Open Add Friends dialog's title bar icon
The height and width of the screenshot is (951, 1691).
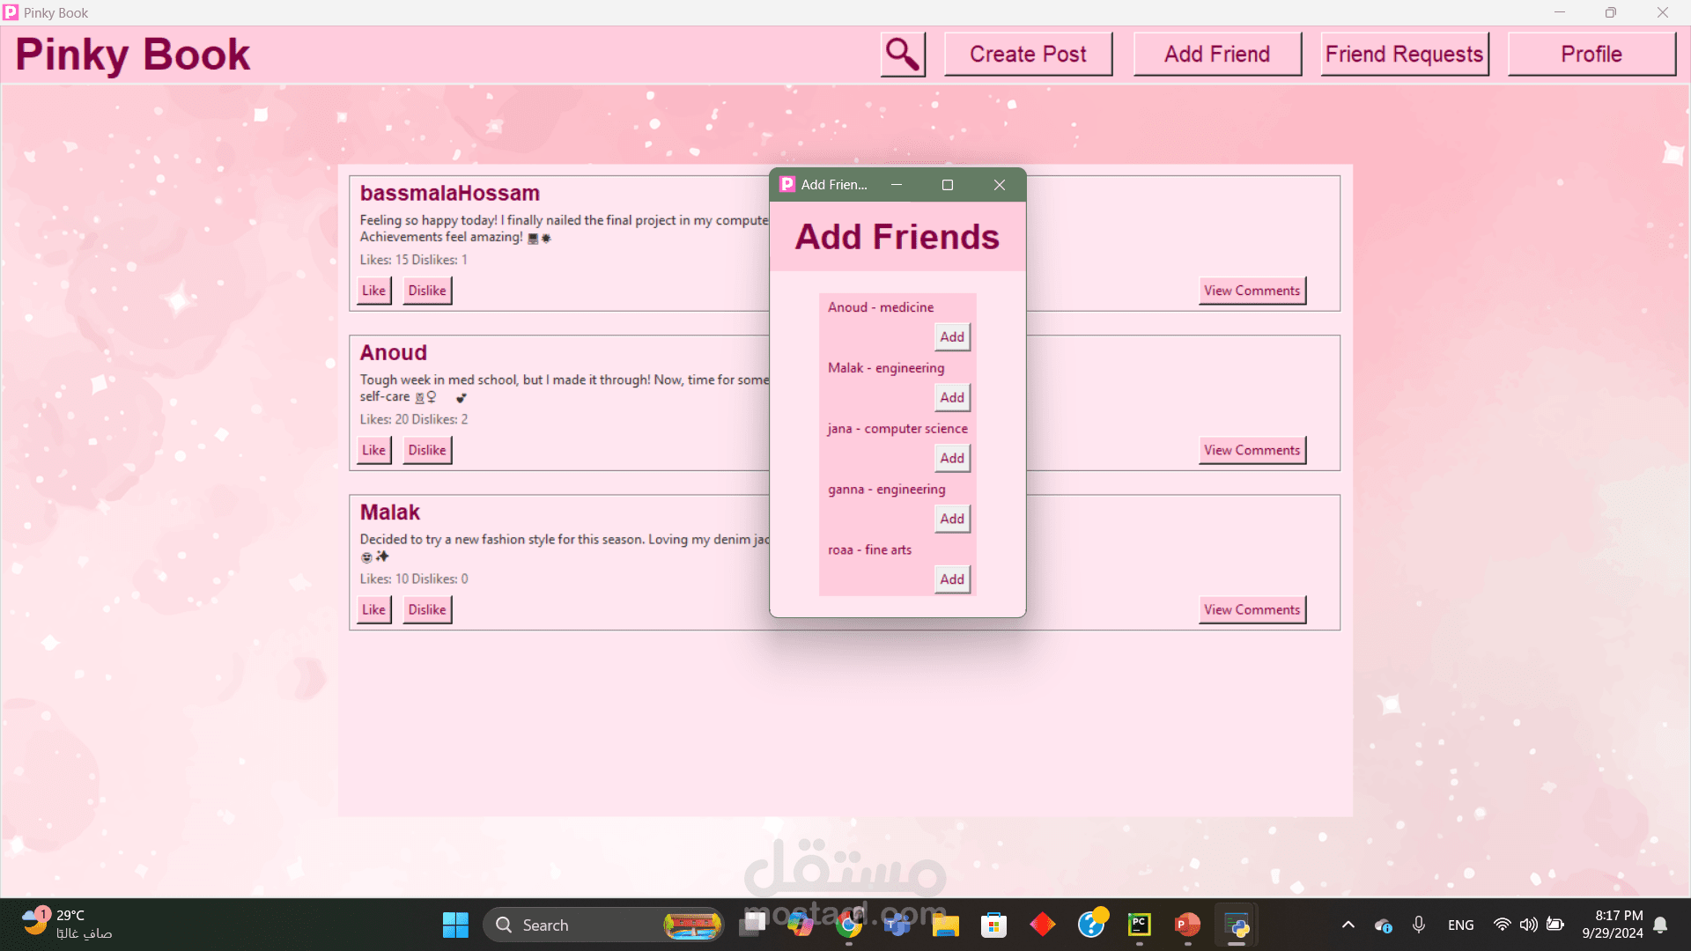[787, 185]
